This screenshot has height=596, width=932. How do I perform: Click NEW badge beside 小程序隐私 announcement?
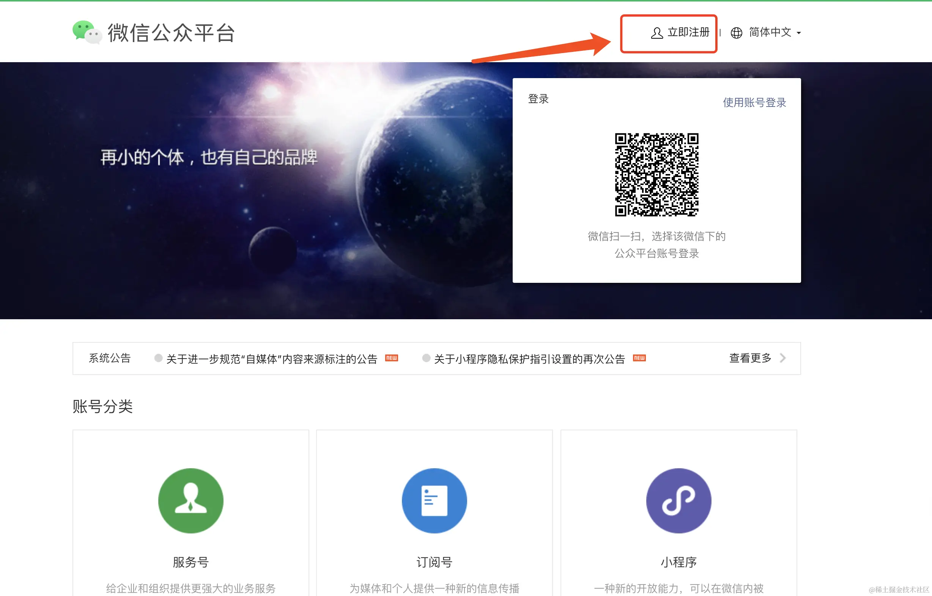coord(639,358)
